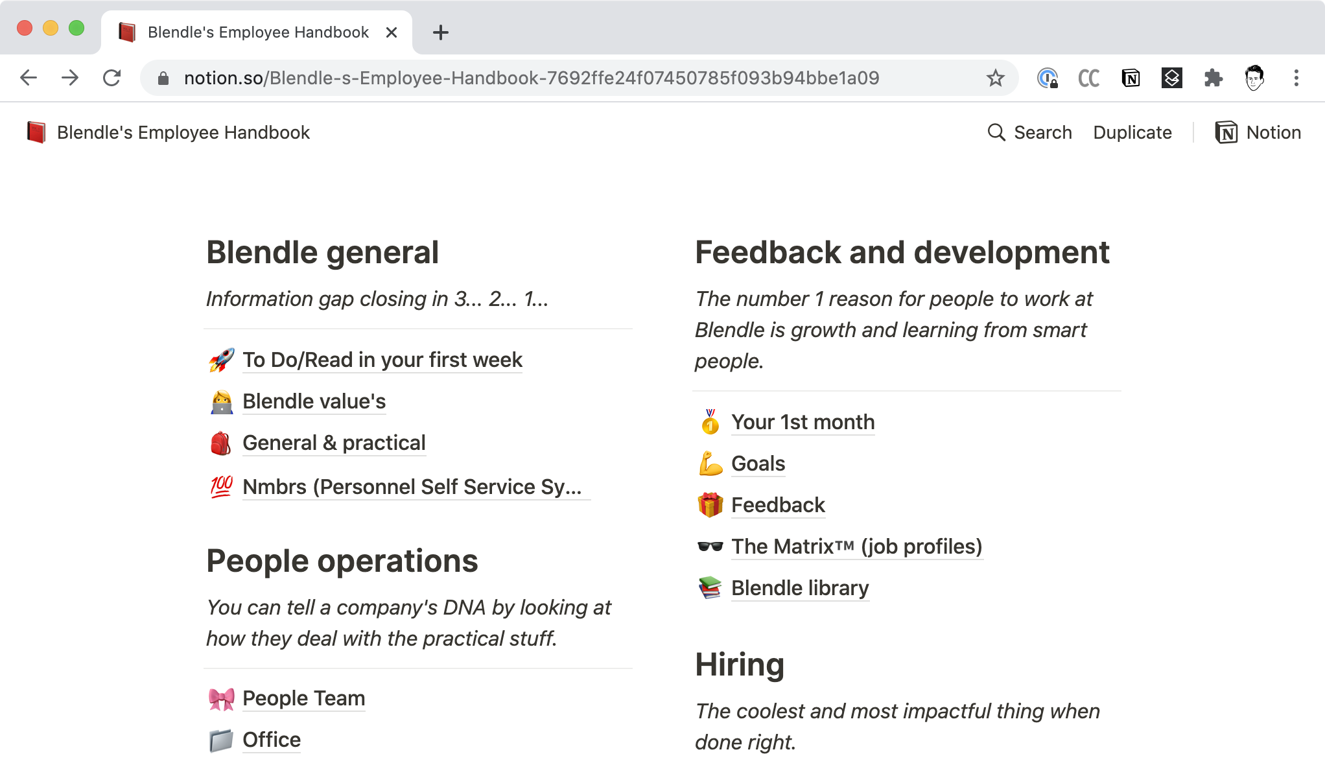The height and width of the screenshot is (765, 1325).
Task: Click the address bar URL field
Action: pos(532,78)
